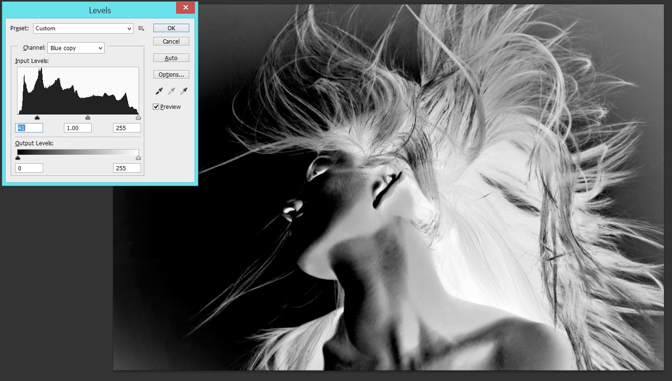Screen dimensions: 672x381
Task: Click the output shadow field showing 0
Action: click(x=29, y=168)
